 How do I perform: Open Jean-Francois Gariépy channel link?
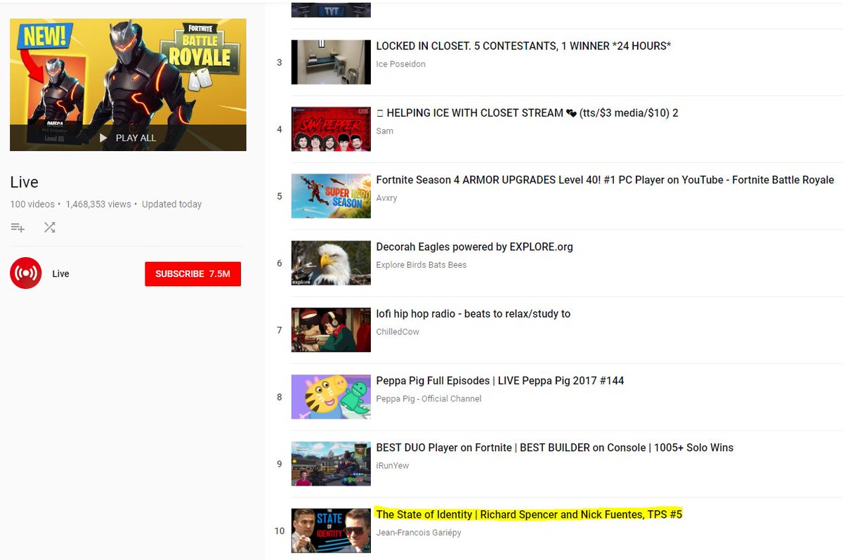[419, 533]
